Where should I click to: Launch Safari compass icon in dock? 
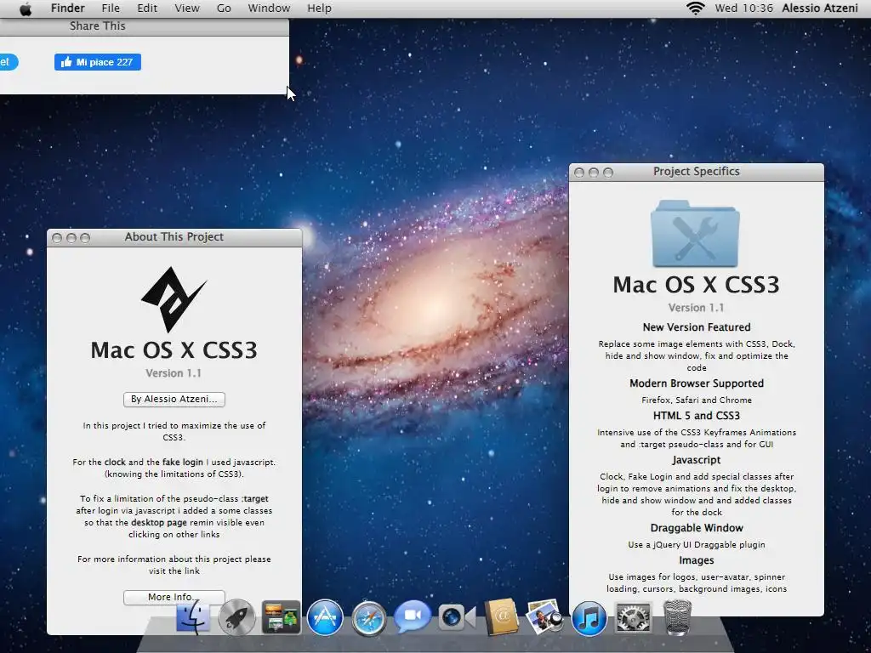pos(369,618)
